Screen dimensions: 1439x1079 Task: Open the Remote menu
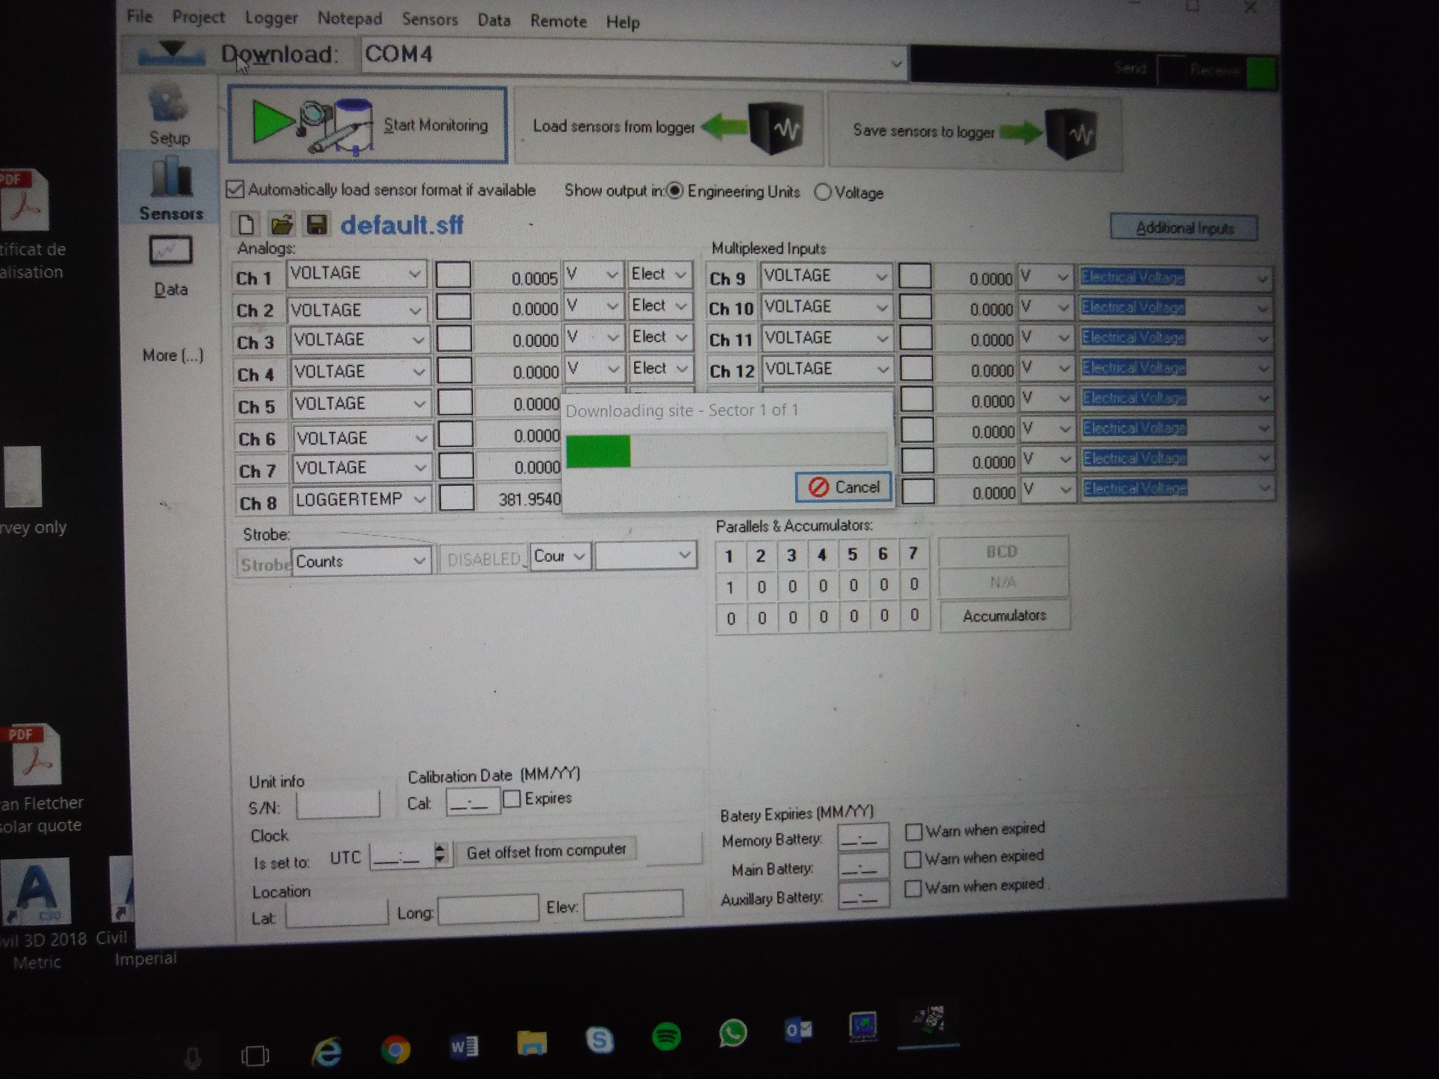[x=558, y=22]
